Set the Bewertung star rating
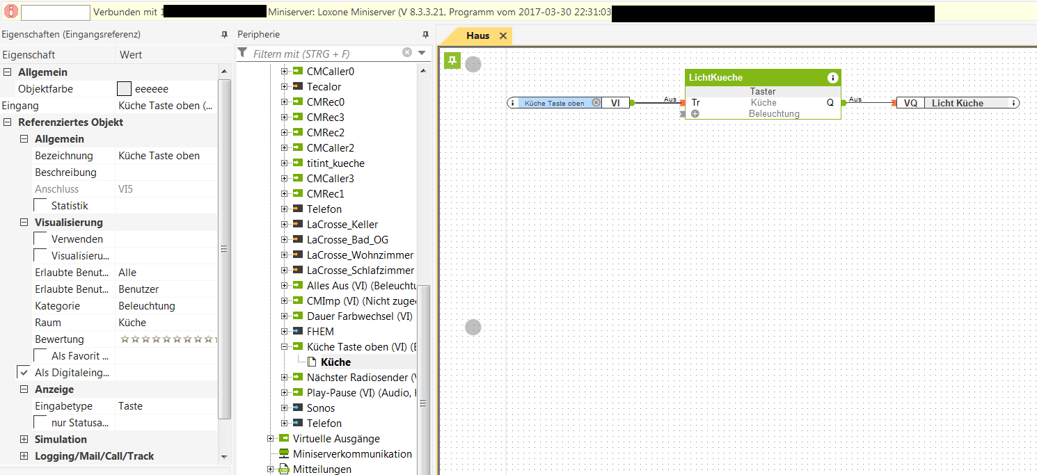Screen dimensions: 1037x475 click(x=168, y=339)
